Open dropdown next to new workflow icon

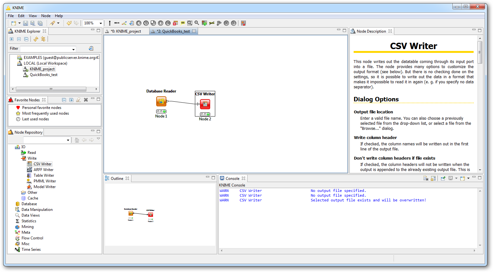coord(19,23)
